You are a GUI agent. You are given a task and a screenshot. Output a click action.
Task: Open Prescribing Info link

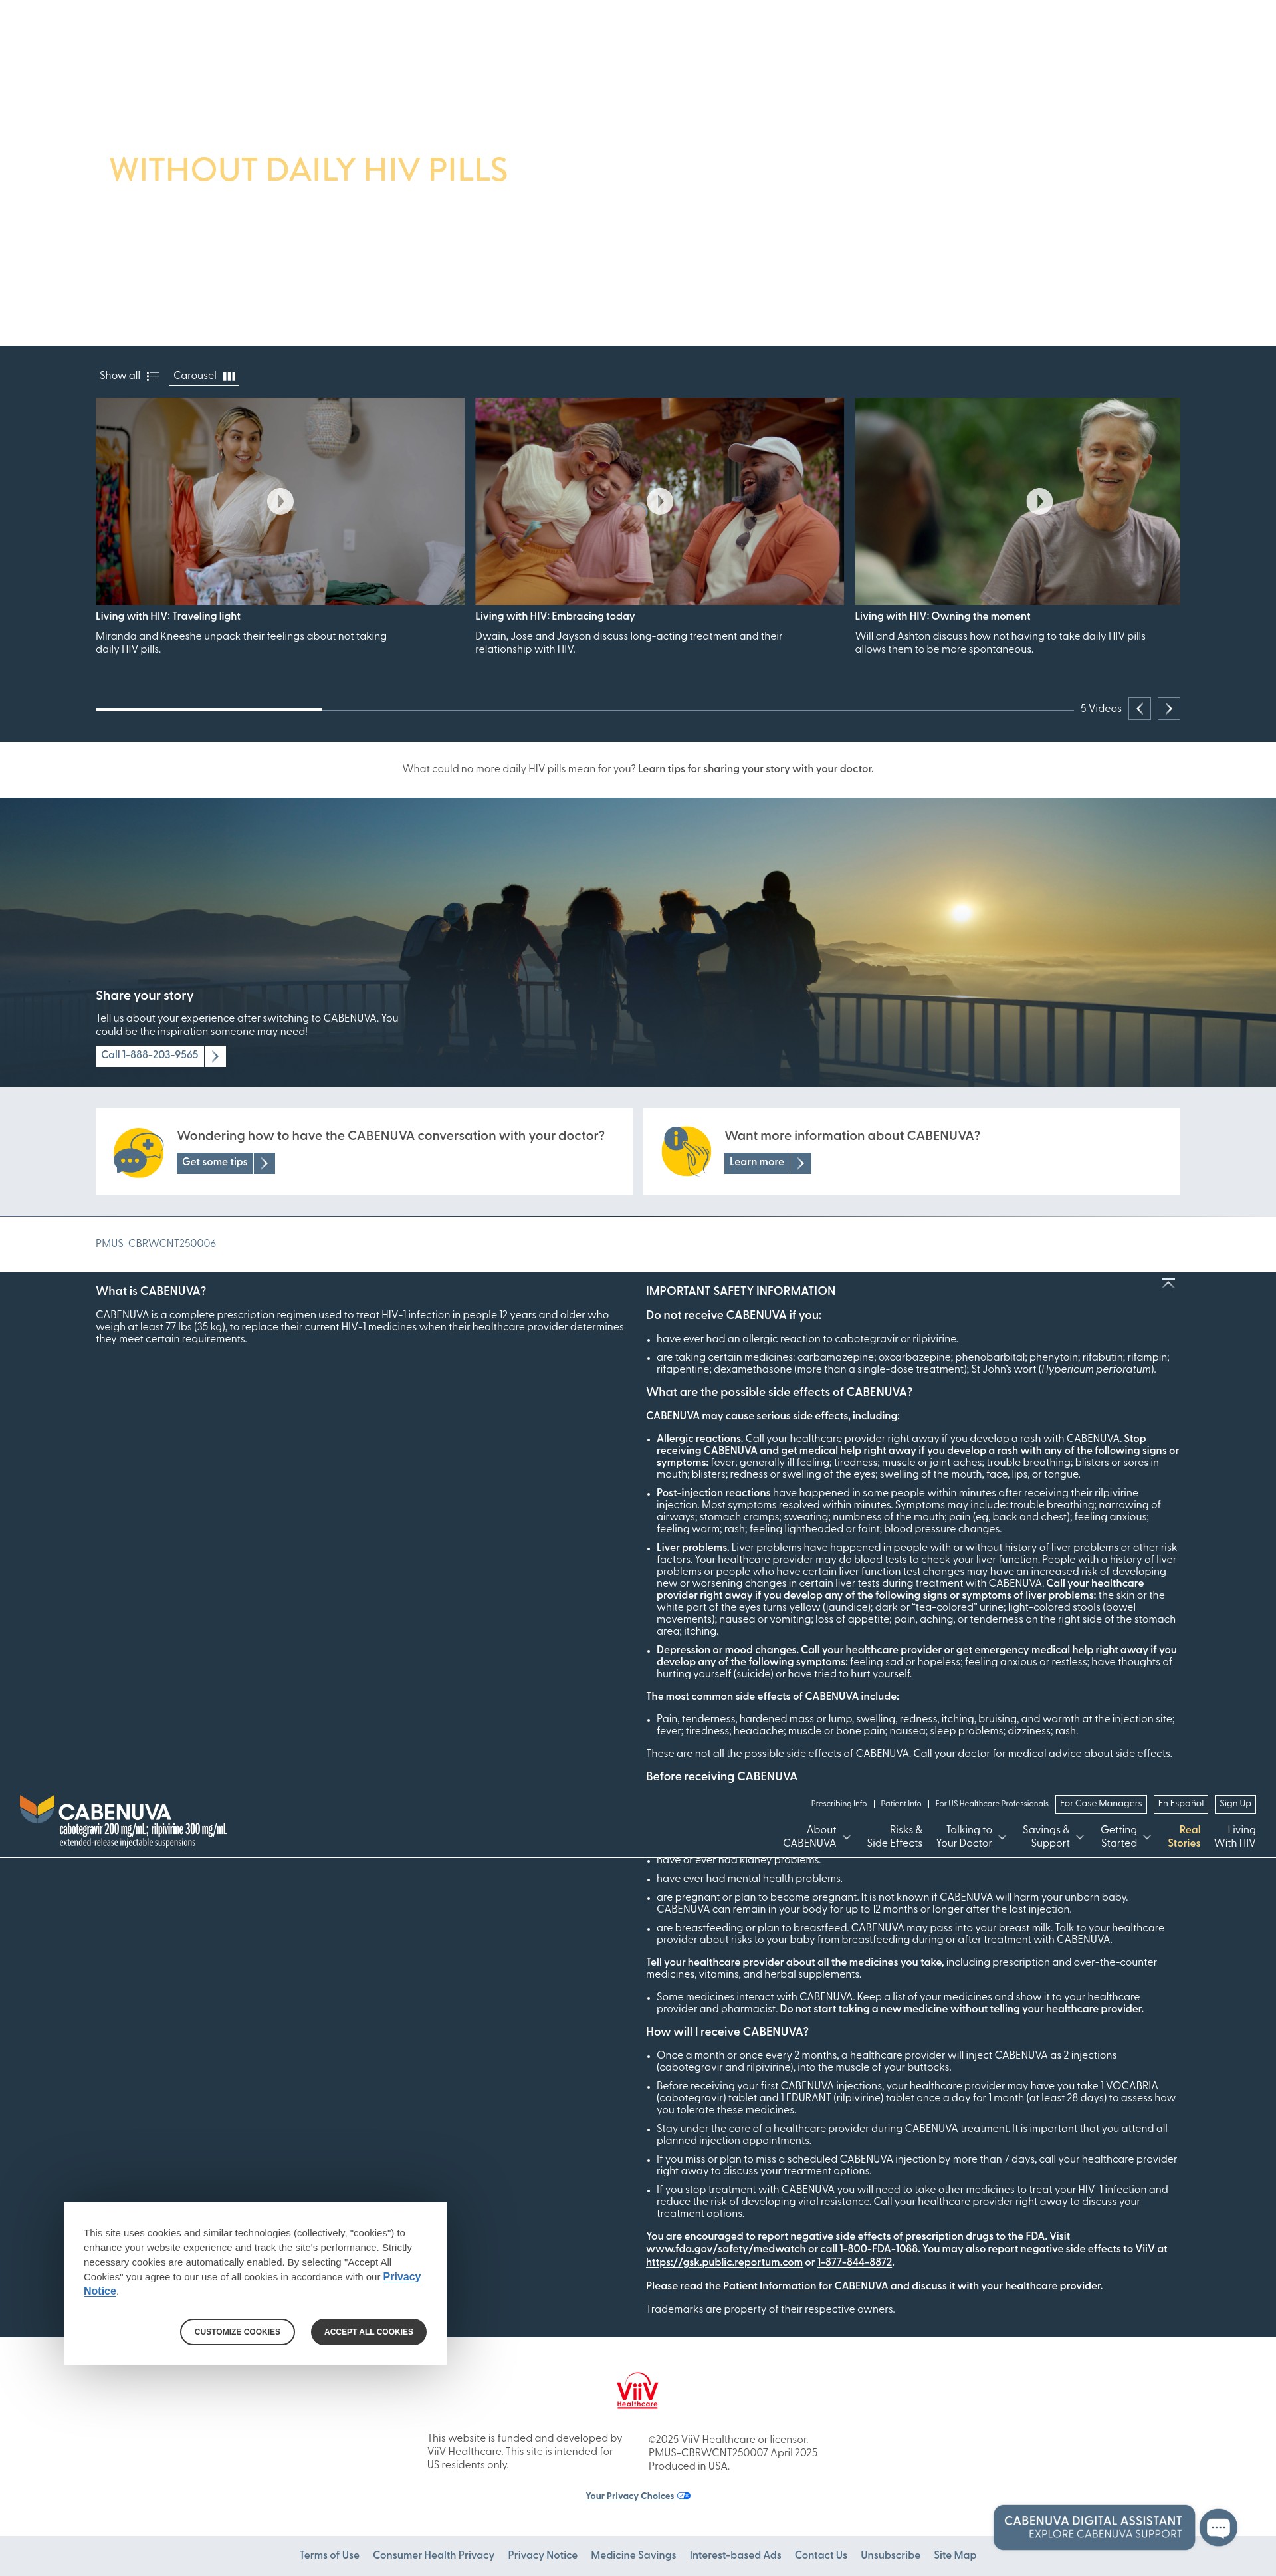pyautogui.click(x=838, y=1803)
